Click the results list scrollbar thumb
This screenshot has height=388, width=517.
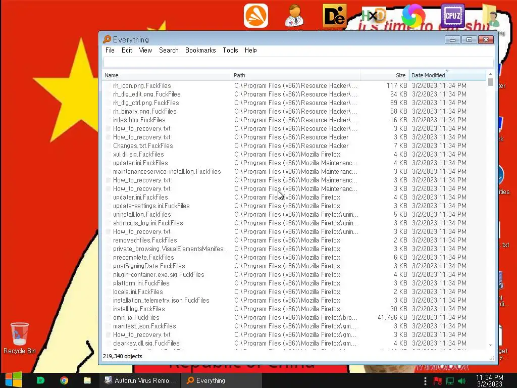coord(490,82)
